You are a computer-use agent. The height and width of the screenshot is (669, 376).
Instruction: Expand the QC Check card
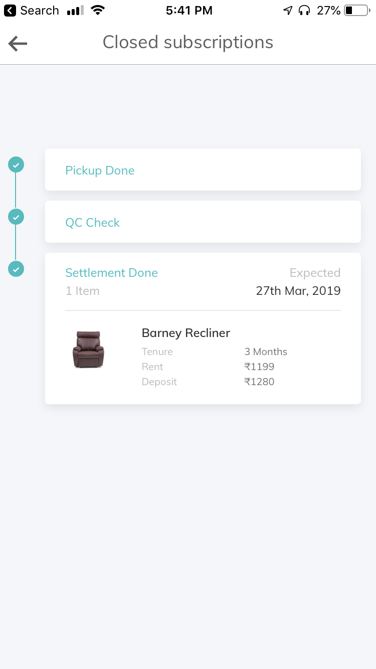203,222
